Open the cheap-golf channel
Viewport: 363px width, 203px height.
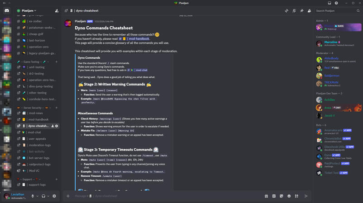(37, 34)
